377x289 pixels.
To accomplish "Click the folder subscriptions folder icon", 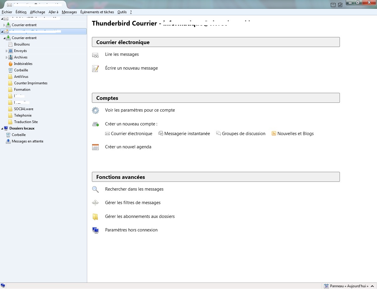I will [95, 217].
